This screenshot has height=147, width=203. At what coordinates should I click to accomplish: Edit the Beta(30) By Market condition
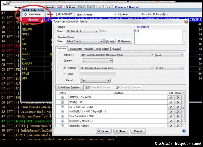point(171,121)
